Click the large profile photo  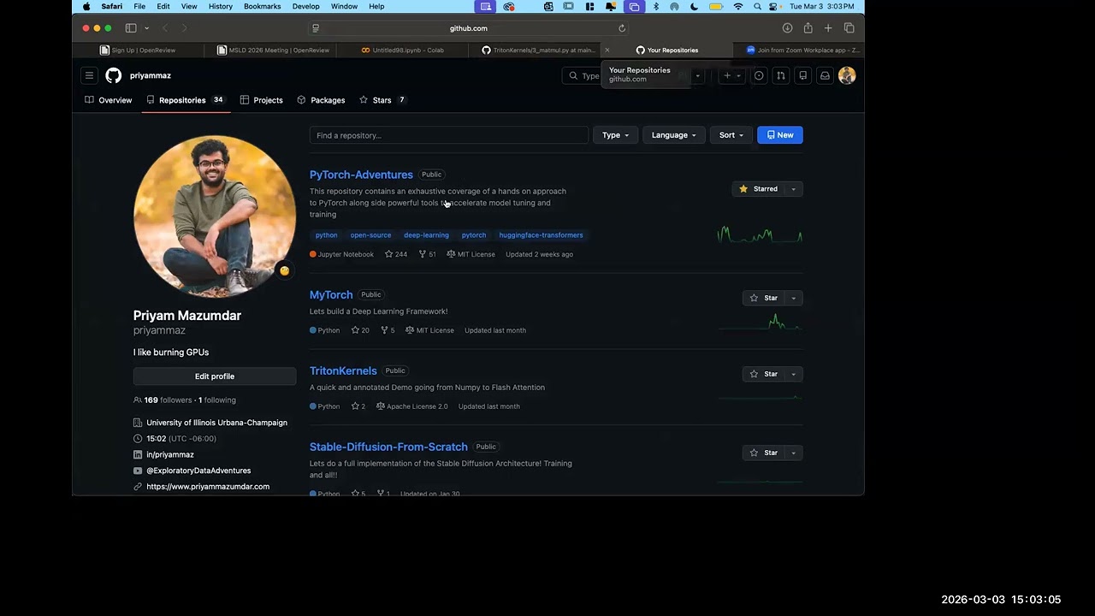[215, 216]
